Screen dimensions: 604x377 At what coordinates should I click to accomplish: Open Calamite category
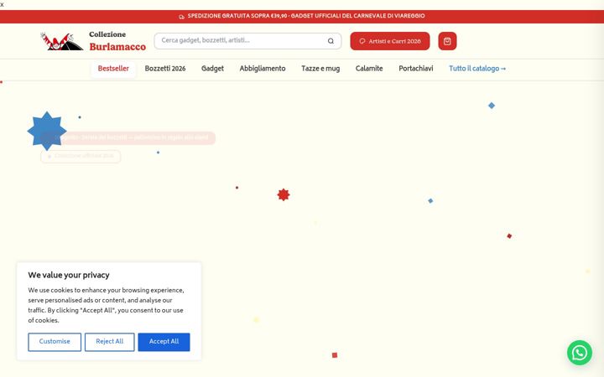369,69
